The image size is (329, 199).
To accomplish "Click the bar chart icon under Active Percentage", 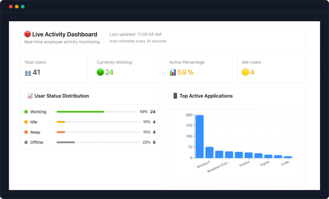I will [x=173, y=73].
